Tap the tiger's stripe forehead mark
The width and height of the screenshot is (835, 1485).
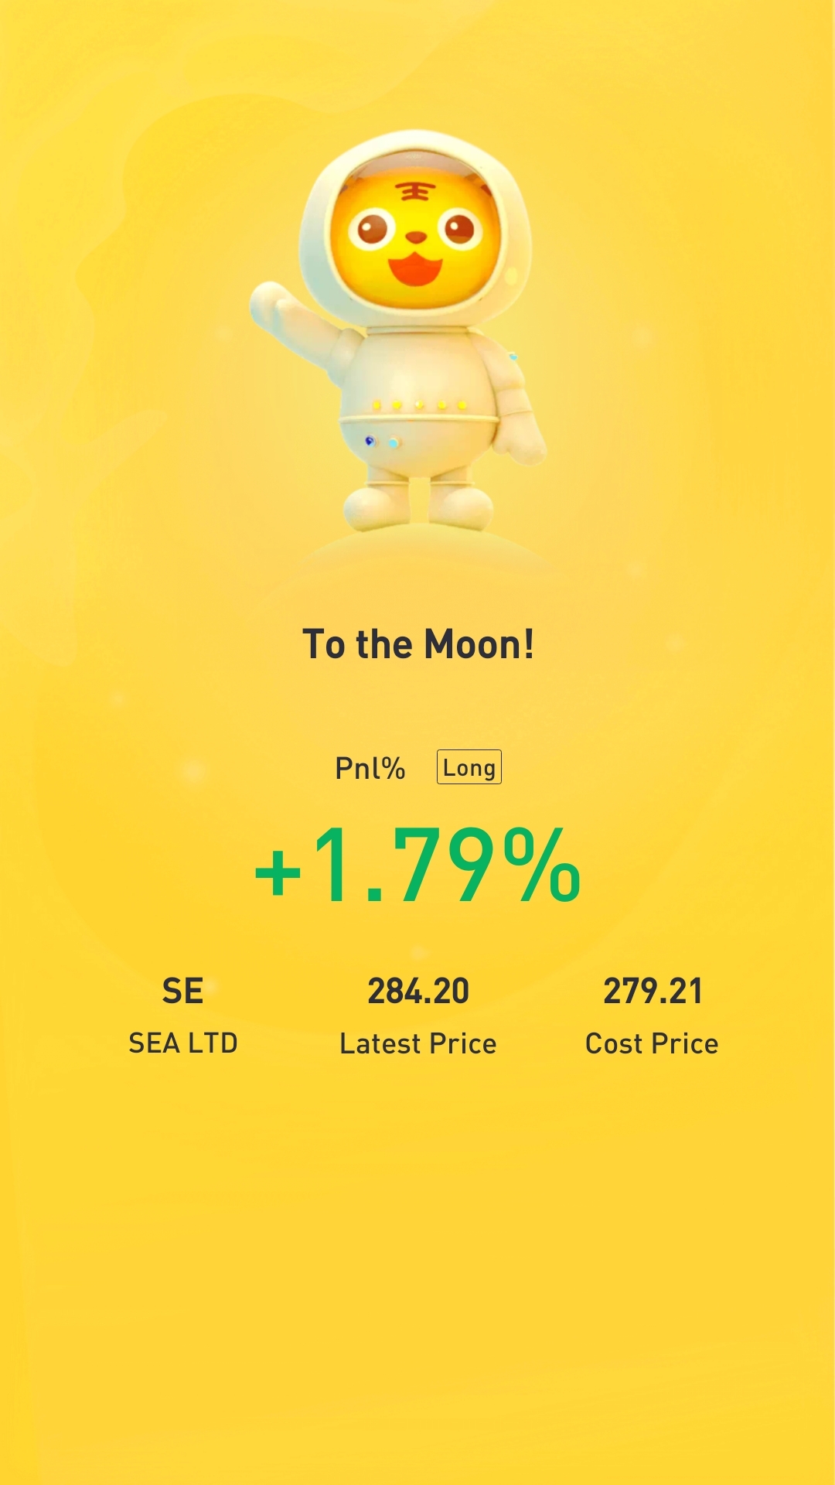click(415, 190)
